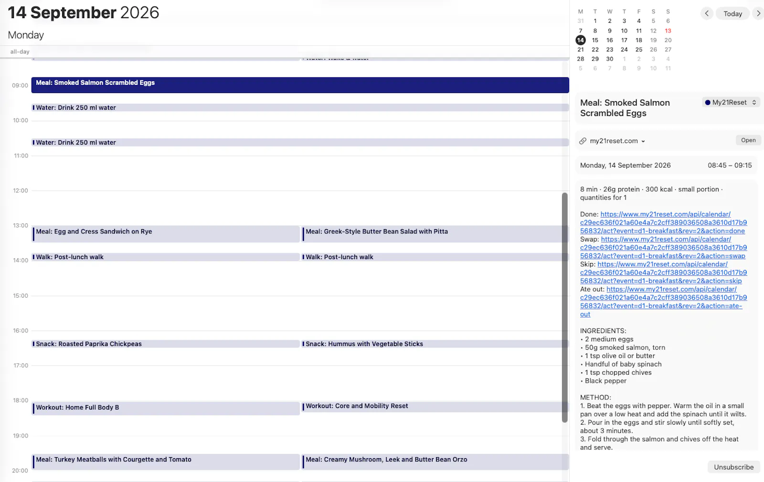Screen dimensions: 764x482
Task: Click the METHOD heading
Action: [x=595, y=398]
